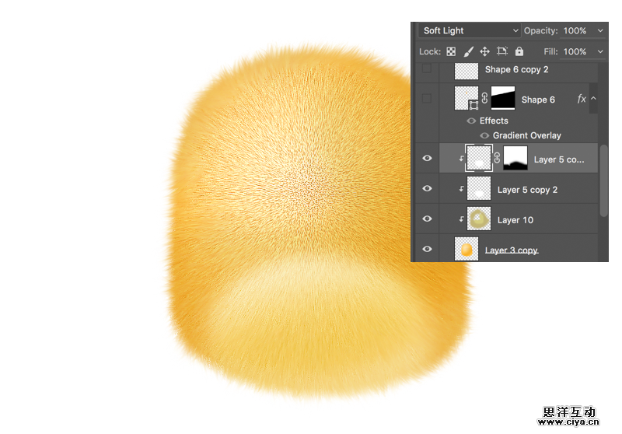The image size is (622, 434).
Task: Click the lock position move icon
Action: click(484, 52)
